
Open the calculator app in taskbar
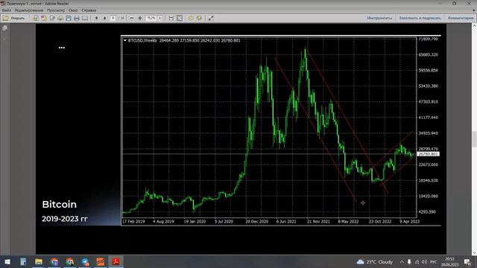coord(23,261)
